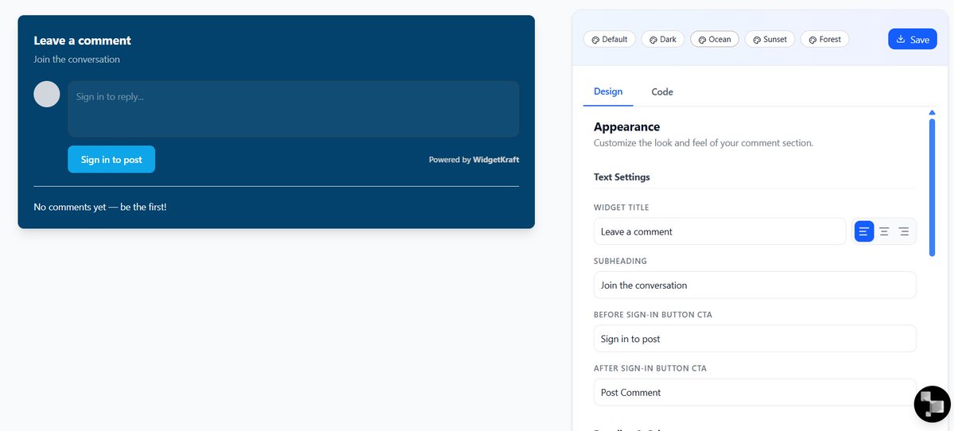The height and width of the screenshot is (431, 954).
Task: Center-align the widget title
Action: [x=884, y=231]
